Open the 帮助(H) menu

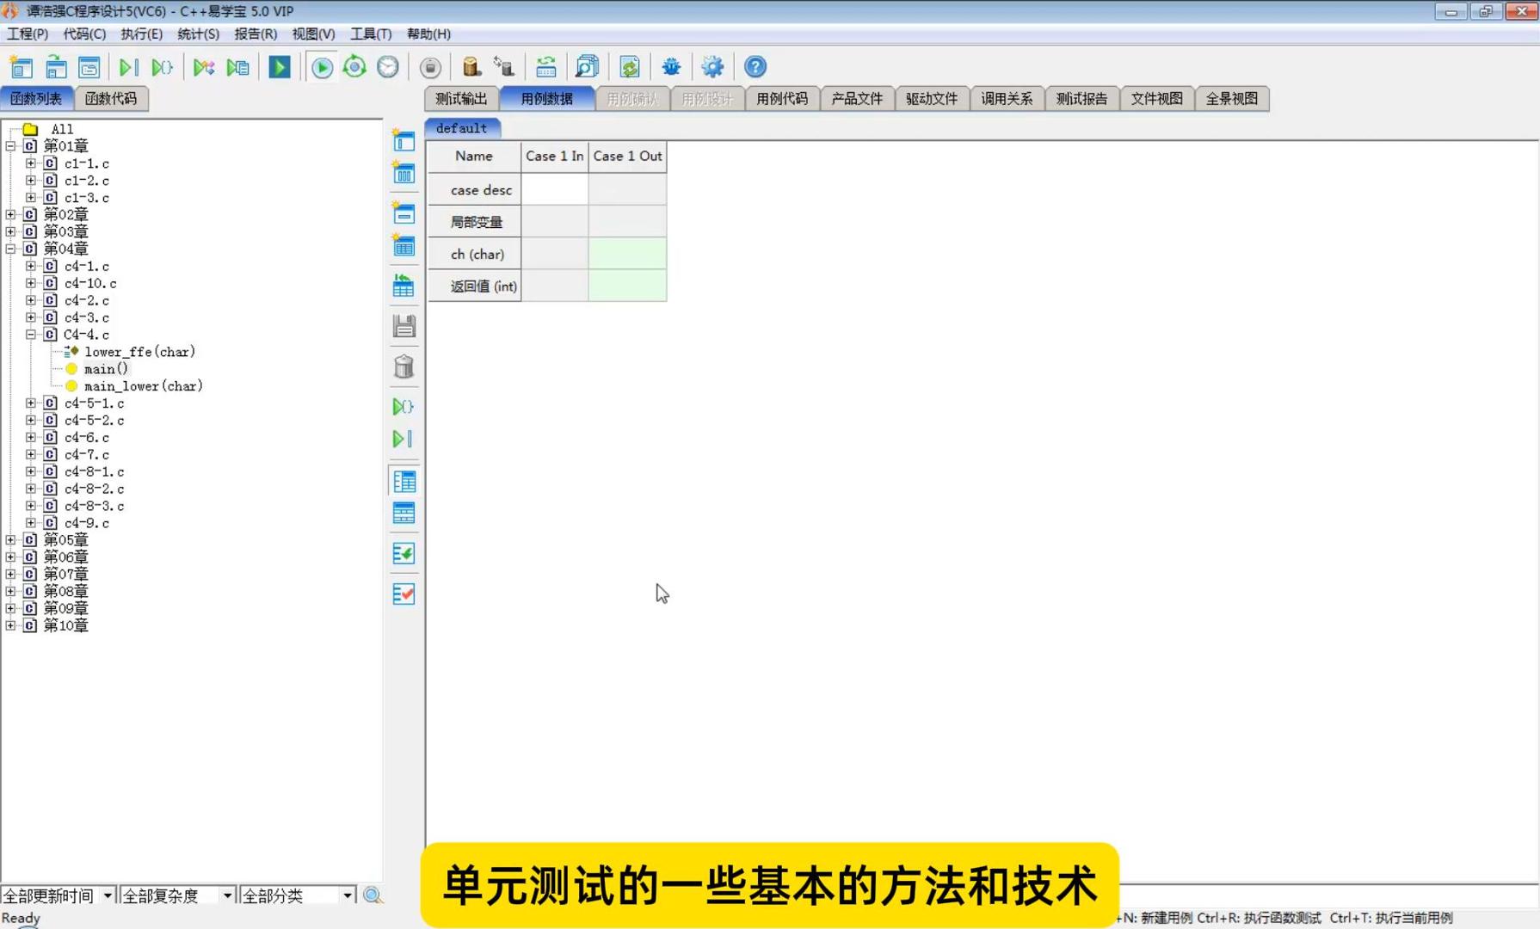point(428,34)
